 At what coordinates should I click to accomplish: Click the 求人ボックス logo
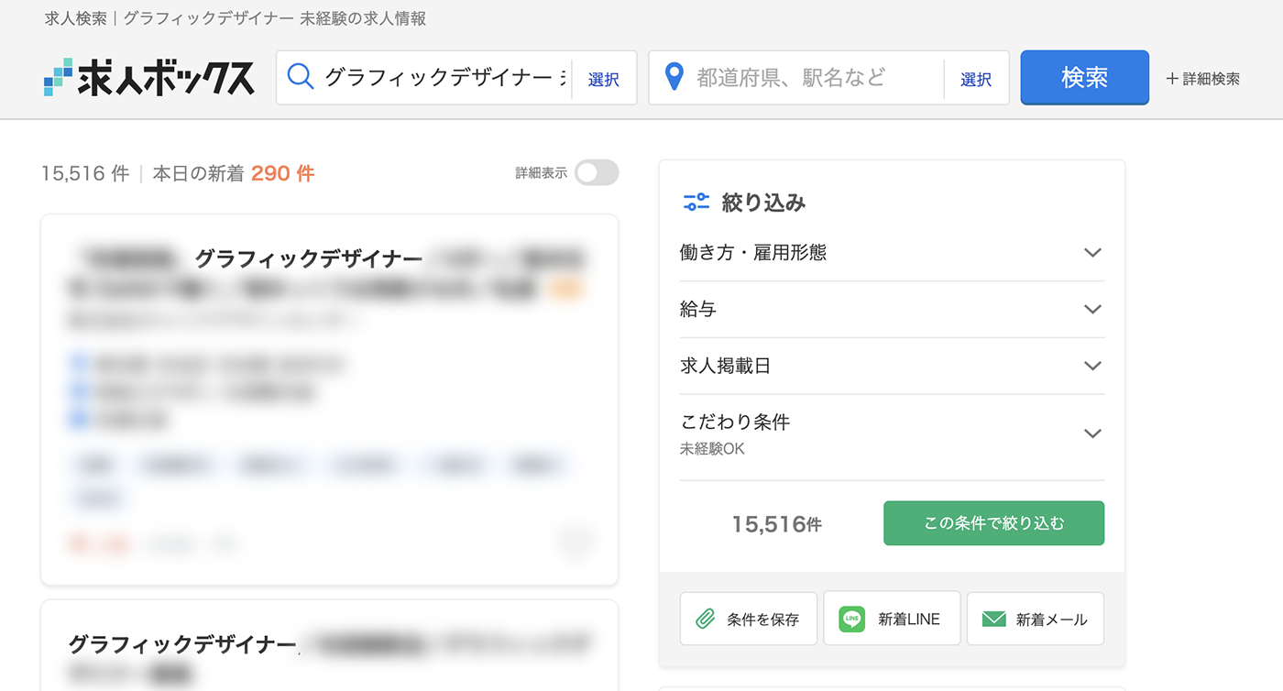[x=149, y=78]
